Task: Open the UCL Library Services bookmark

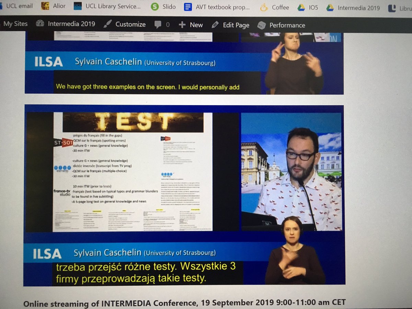Action: [x=107, y=7]
